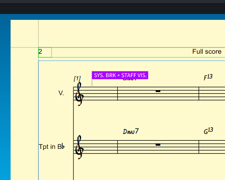Click the Tpt in Bb staff label
This screenshot has width=225, height=180.
(52, 147)
